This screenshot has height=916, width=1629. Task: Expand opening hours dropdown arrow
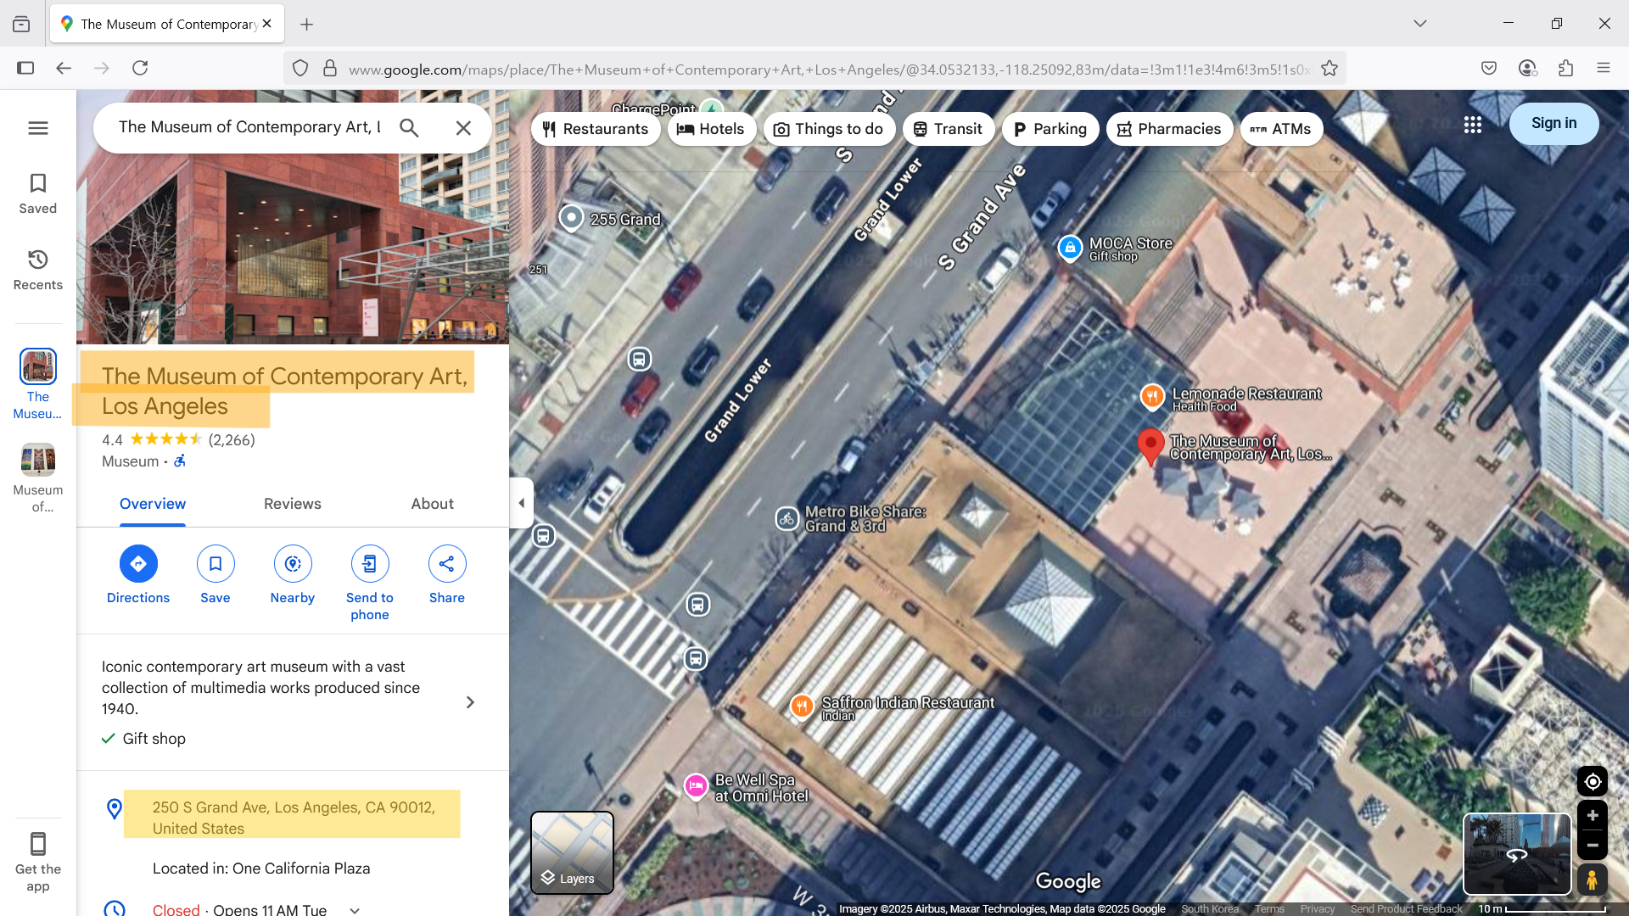tap(355, 910)
